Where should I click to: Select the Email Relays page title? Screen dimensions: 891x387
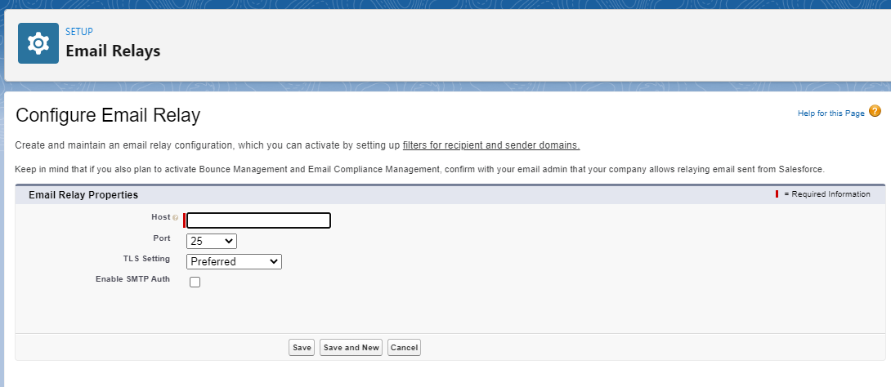tap(113, 51)
